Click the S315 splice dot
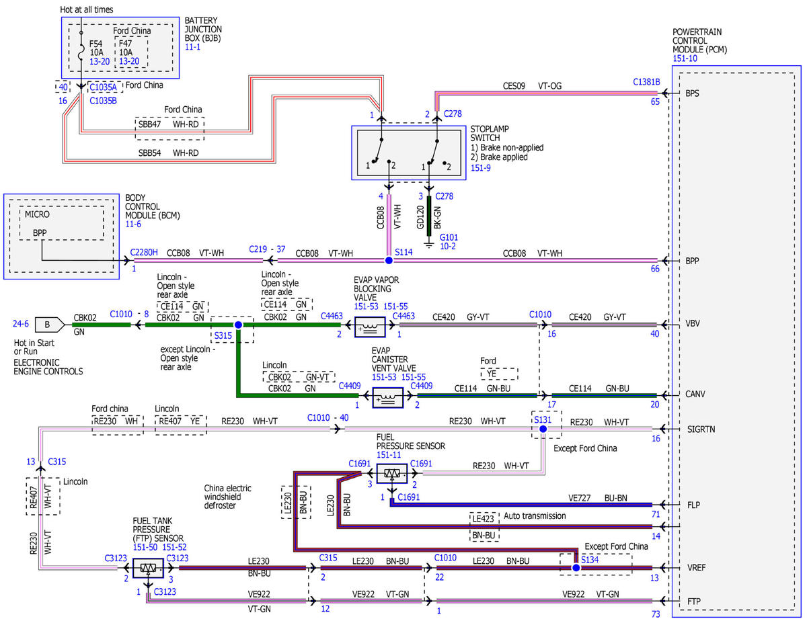The image size is (807, 623). (237, 325)
